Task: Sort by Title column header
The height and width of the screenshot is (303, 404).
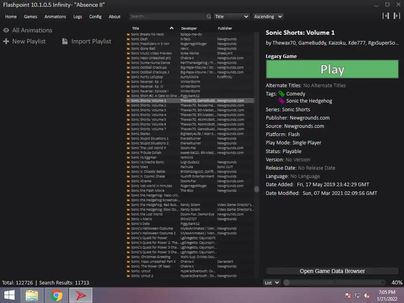Action: (x=136, y=28)
